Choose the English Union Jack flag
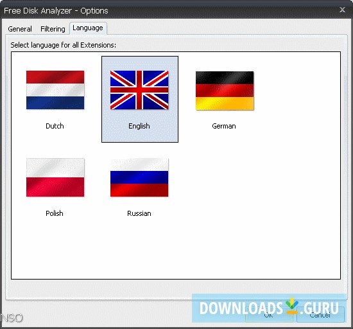 (139, 90)
